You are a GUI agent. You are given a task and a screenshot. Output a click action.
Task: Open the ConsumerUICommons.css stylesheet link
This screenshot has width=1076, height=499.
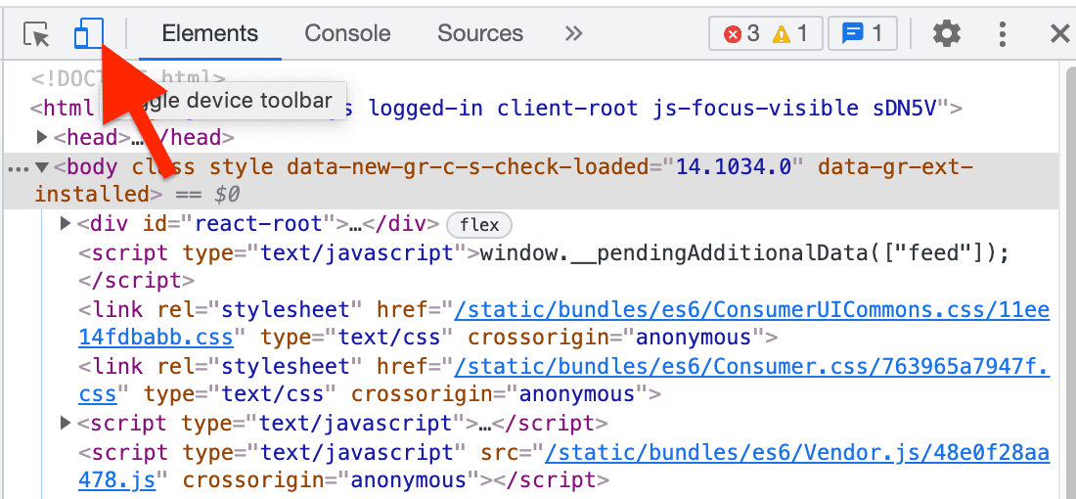[751, 310]
